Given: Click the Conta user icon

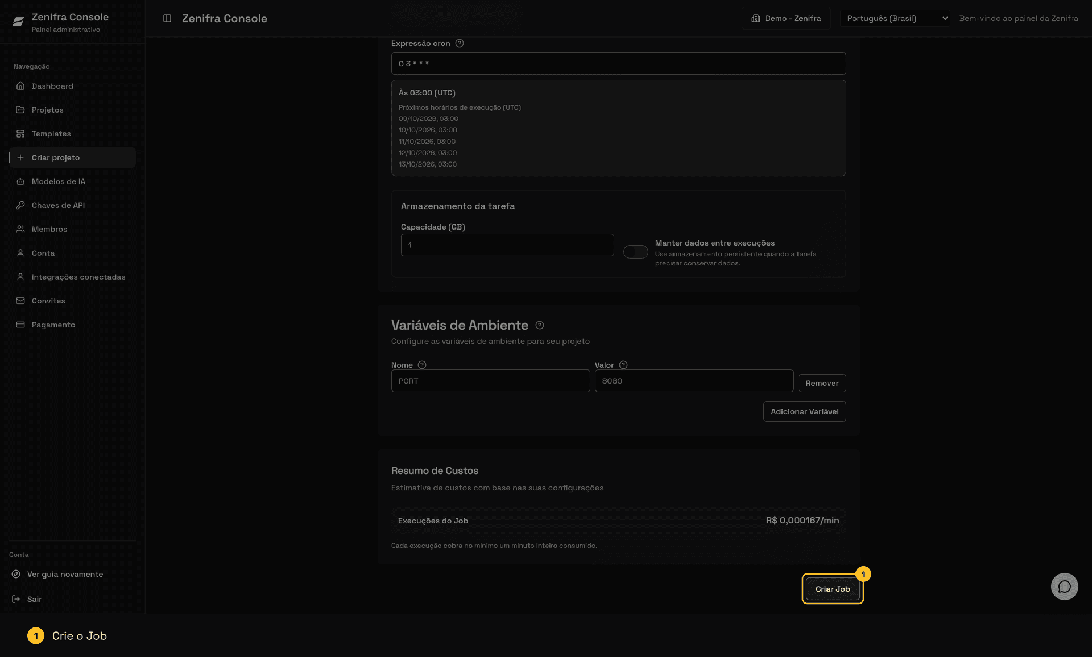Looking at the screenshot, I should click(20, 253).
